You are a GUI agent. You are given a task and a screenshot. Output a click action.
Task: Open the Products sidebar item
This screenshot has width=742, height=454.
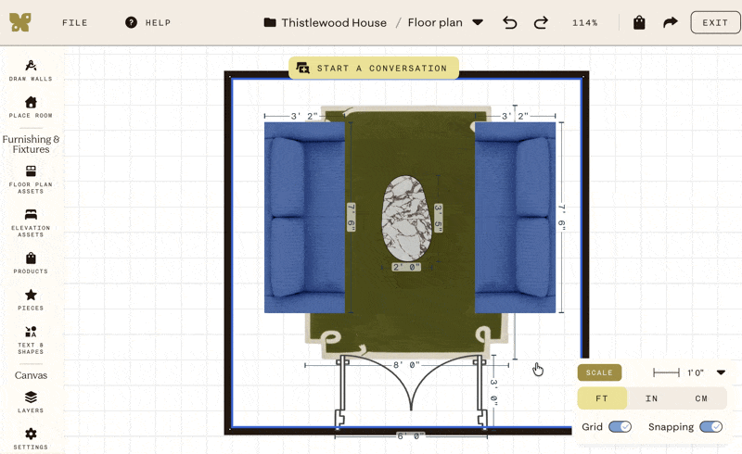(31, 263)
